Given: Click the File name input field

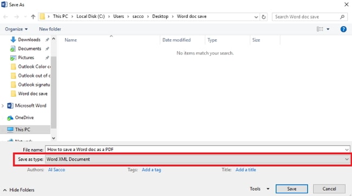Looking at the screenshot, I should [x=195, y=149].
